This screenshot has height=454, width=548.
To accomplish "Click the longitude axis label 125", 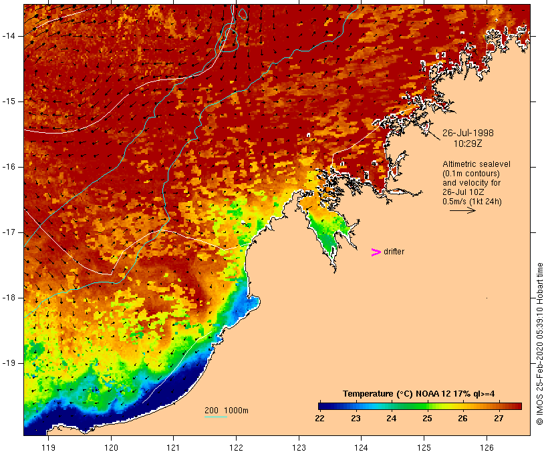I will click(x=424, y=447).
